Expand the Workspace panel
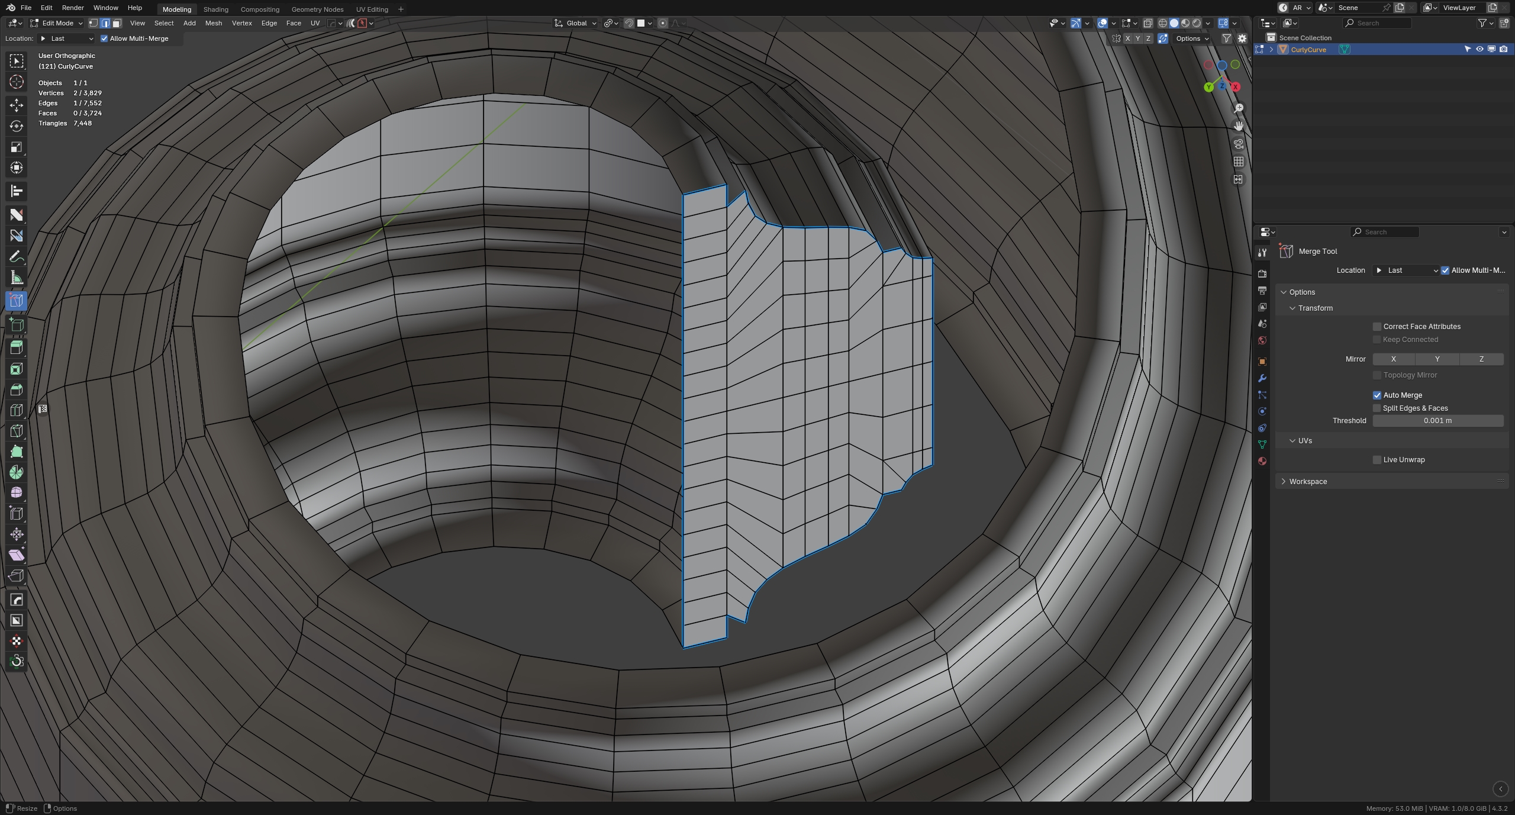Image resolution: width=1515 pixels, height=815 pixels. [x=1284, y=482]
